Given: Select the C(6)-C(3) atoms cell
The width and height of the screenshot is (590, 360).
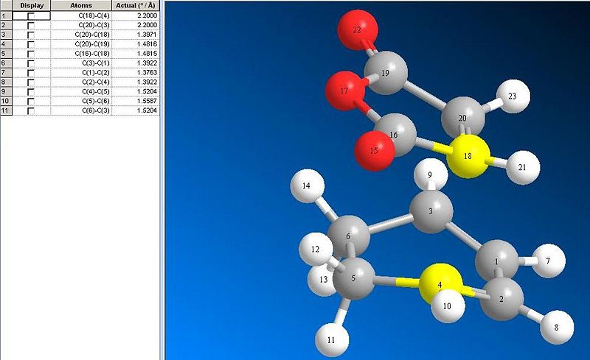Looking at the screenshot, I should 81,110.
